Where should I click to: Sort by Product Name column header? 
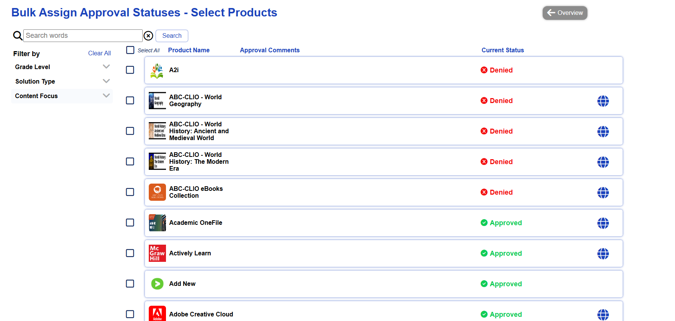point(189,50)
